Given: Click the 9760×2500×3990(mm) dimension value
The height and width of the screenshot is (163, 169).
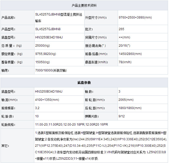Looking at the screenshot, I should 135,18.
